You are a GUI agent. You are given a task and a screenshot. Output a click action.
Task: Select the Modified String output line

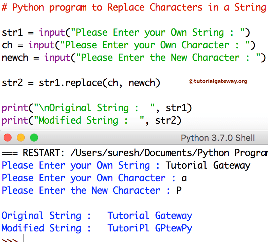(x=96, y=228)
